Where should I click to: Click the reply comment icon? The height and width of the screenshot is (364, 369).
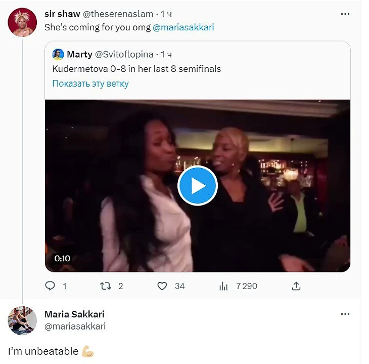click(x=50, y=286)
